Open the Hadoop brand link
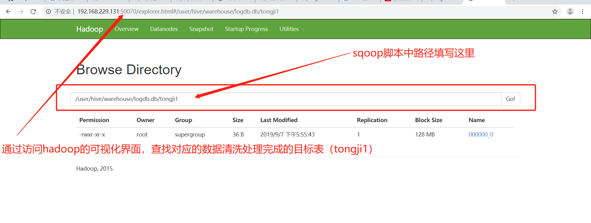The height and width of the screenshot is (223, 591). click(x=90, y=29)
